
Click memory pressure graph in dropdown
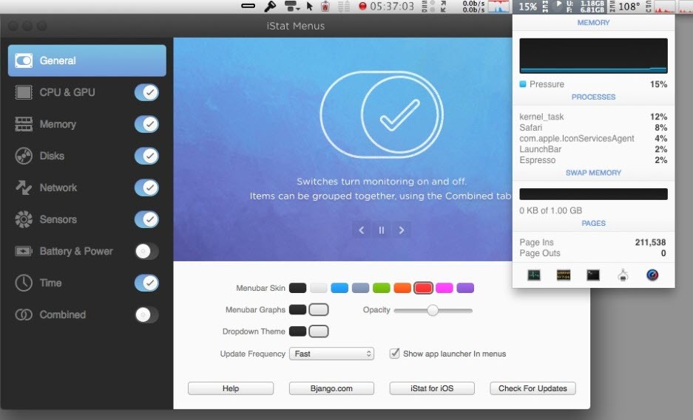coord(593,55)
